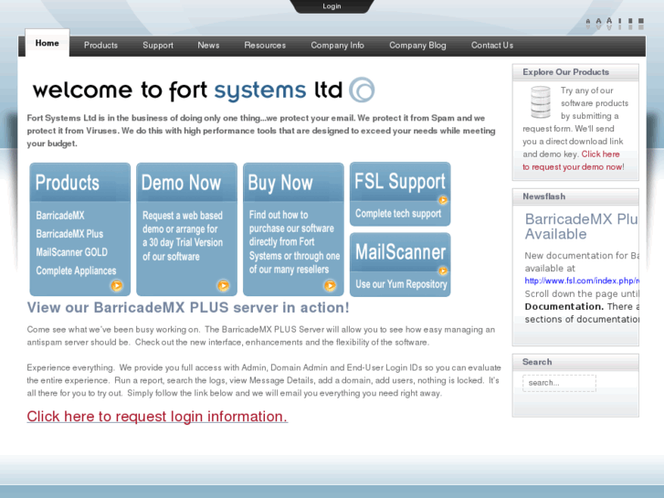
Task: Click the 'welcome to fort systems ltd' banner
Action: click(x=204, y=90)
